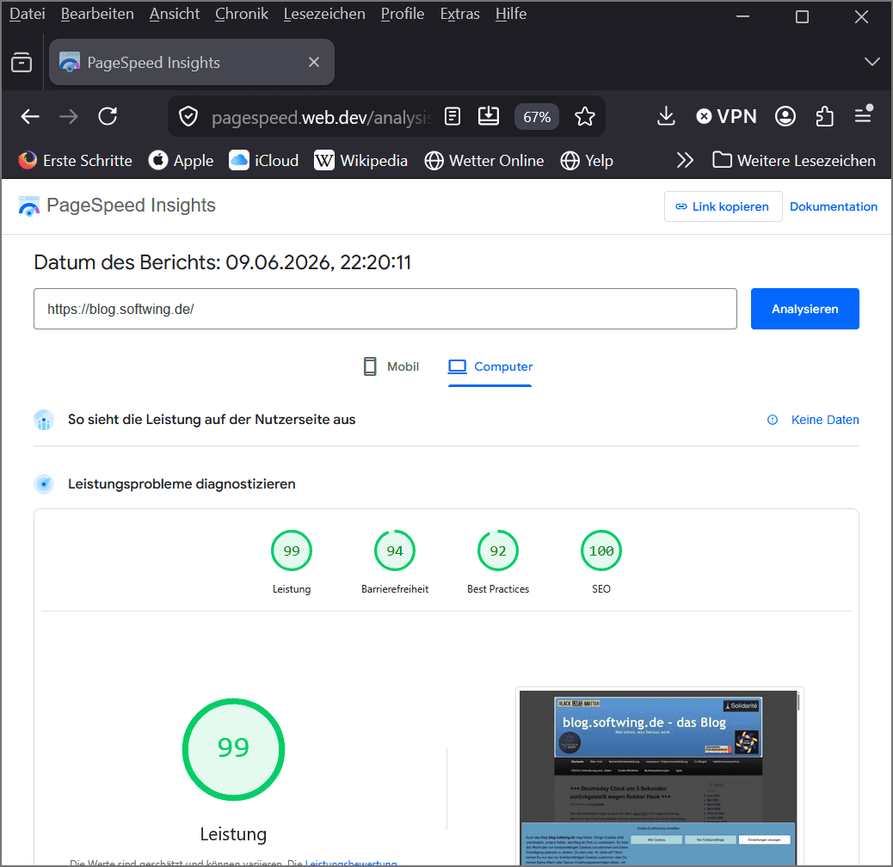This screenshot has width=893, height=867.
Task: Open the Ansicht menu
Action: click(x=175, y=14)
